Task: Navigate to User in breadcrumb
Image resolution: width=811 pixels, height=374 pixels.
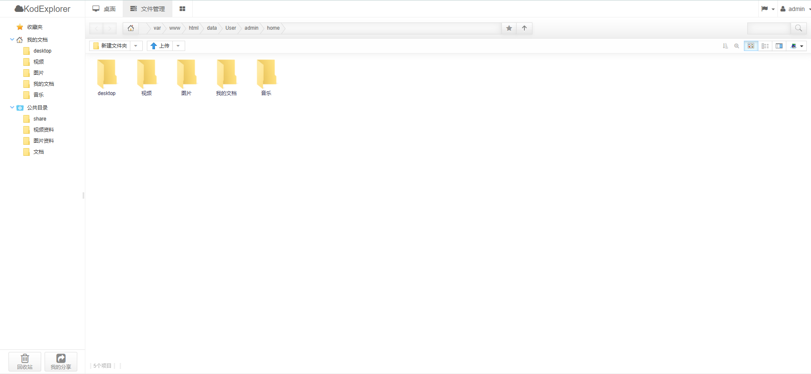Action: click(231, 28)
